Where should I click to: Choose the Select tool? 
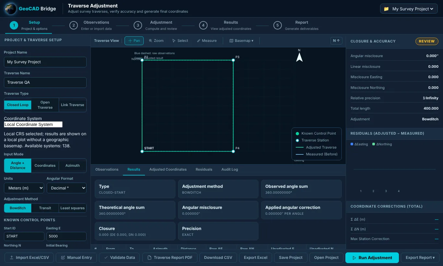[180, 41]
